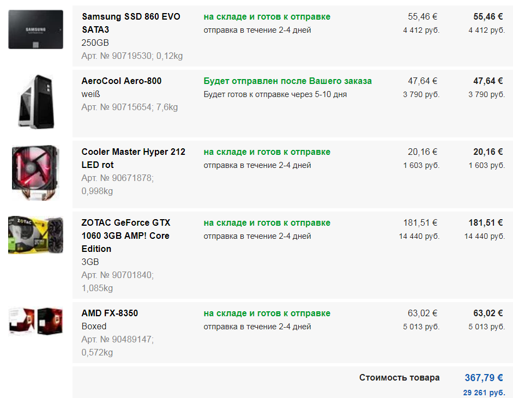
Task: Click the AMD FX-8350 unit price 63,02 €
Action: [x=423, y=313]
